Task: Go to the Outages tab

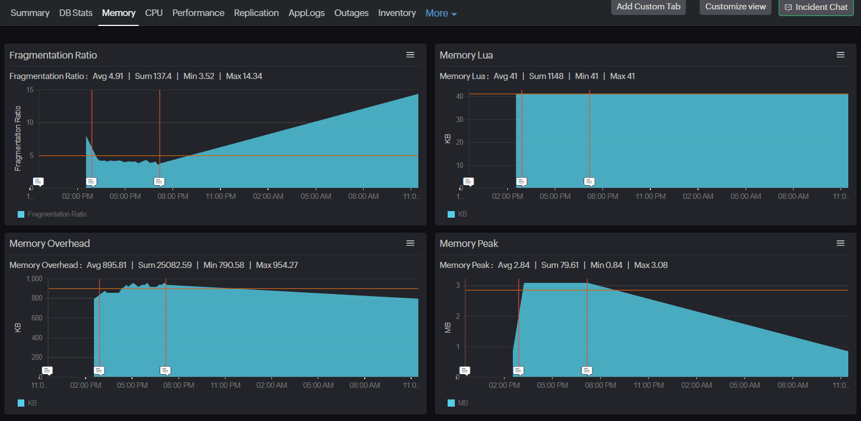Action: point(351,13)
